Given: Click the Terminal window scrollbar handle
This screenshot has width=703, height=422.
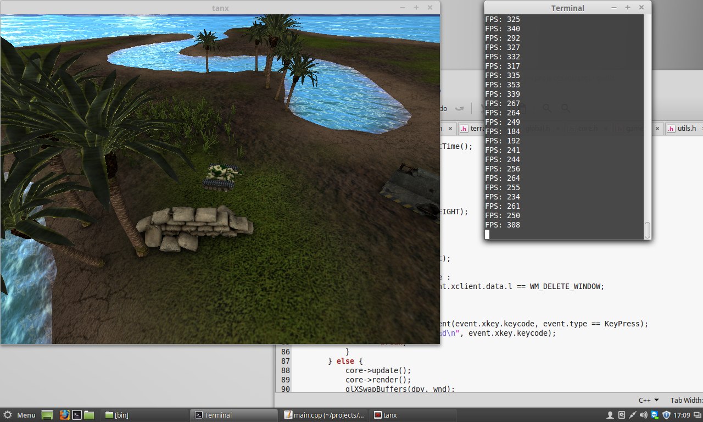Looking at the screenshot, I should 648,230.
